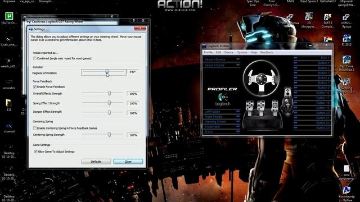Click the Spring Effect Strength slider
Screen dimensions: 360x202
(x=102, y=103)
